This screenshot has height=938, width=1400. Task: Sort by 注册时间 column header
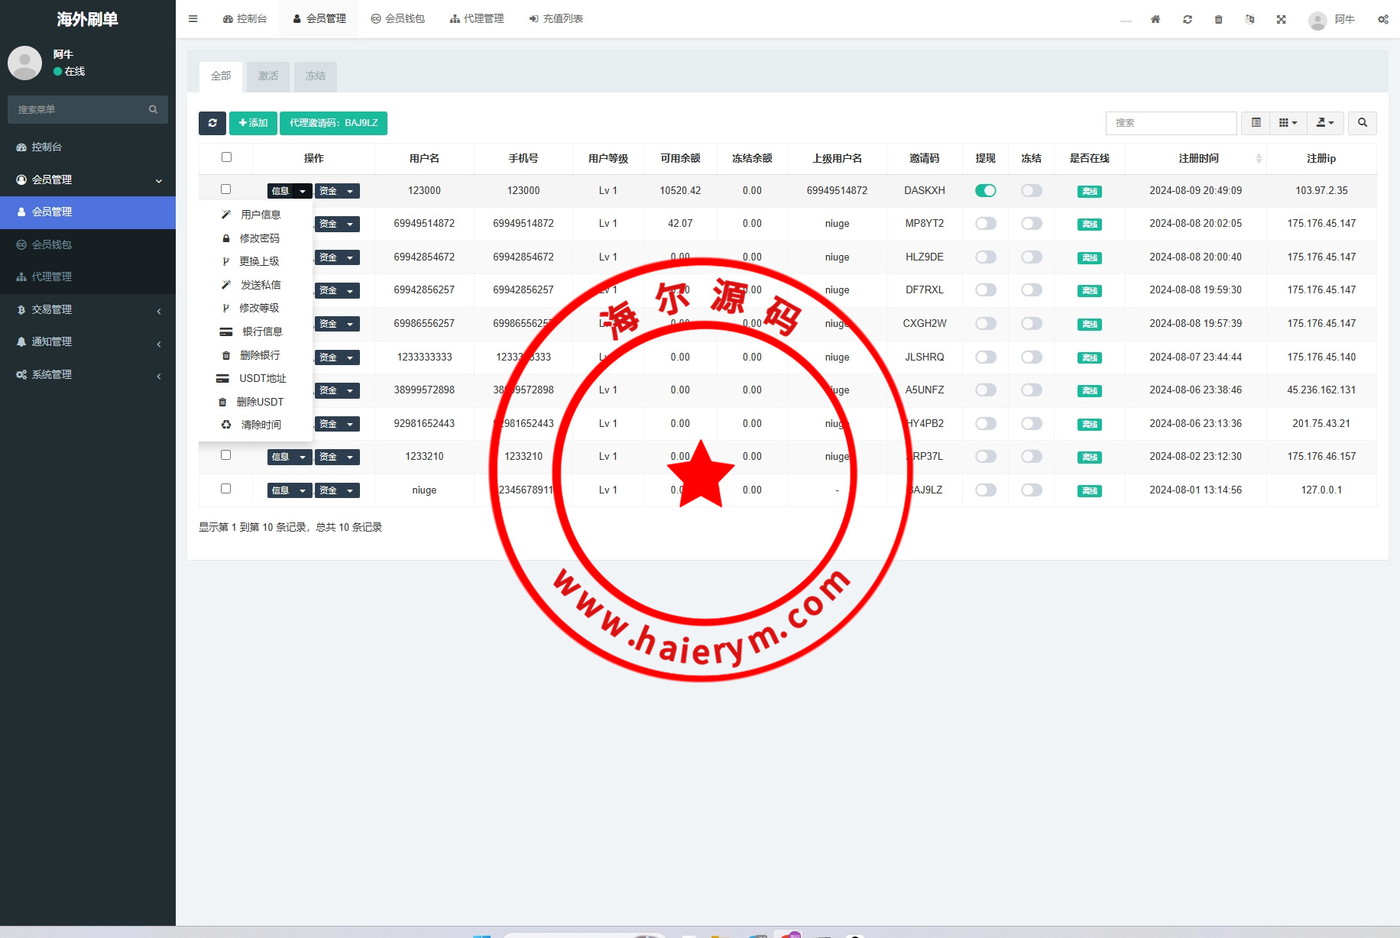[1198, 158]
